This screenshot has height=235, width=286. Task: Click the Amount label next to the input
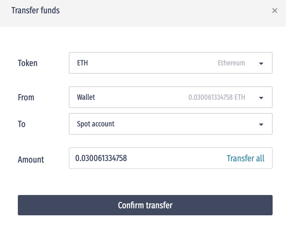click(x=31, y=160)
